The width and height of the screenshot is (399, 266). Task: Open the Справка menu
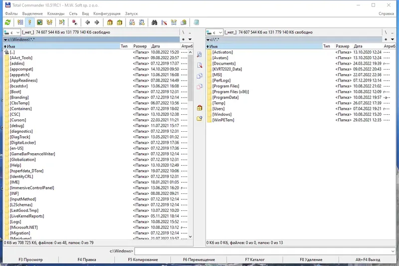386,13
